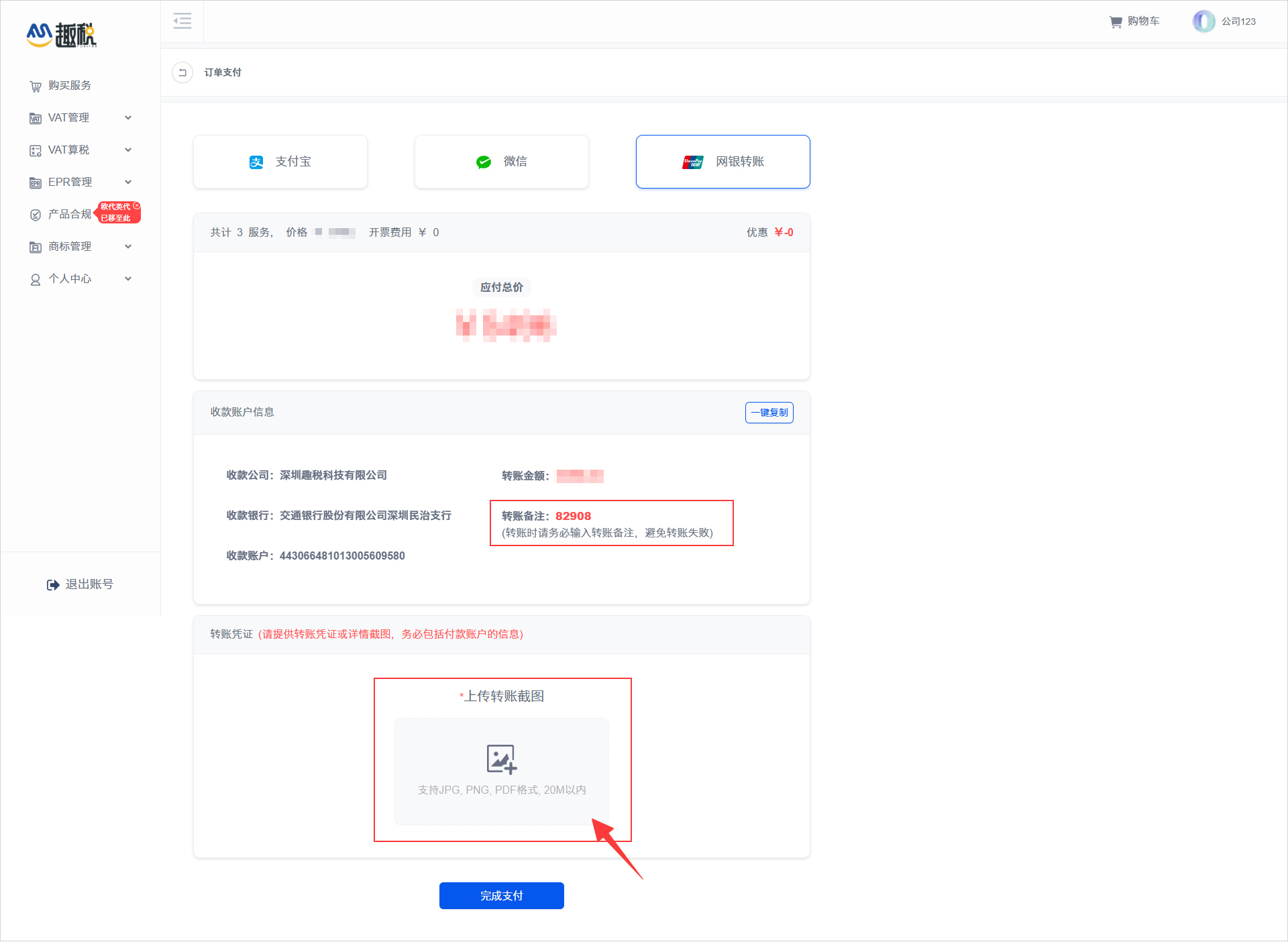Open the 购物车 shopping cart
1288x942 pixels.
coord(1134,21)
